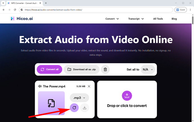Reload the page in browser

coord(15,10)
